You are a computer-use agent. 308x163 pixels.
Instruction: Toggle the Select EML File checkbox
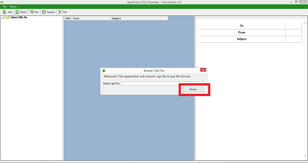click(5, 18)
